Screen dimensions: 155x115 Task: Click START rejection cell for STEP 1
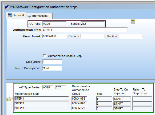(122, 99)
